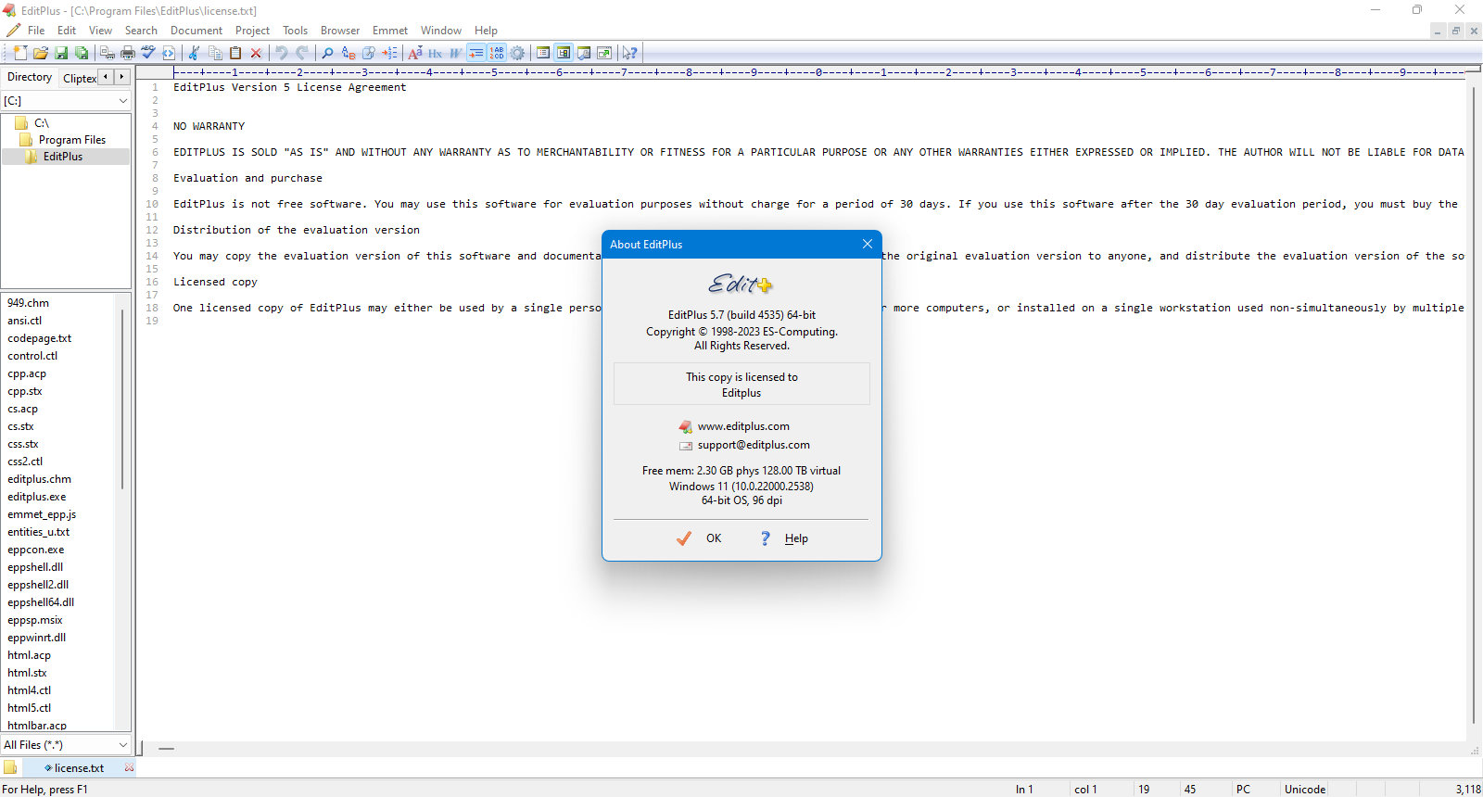Click the Go to Line toolbar icon

tap(389, 53)
